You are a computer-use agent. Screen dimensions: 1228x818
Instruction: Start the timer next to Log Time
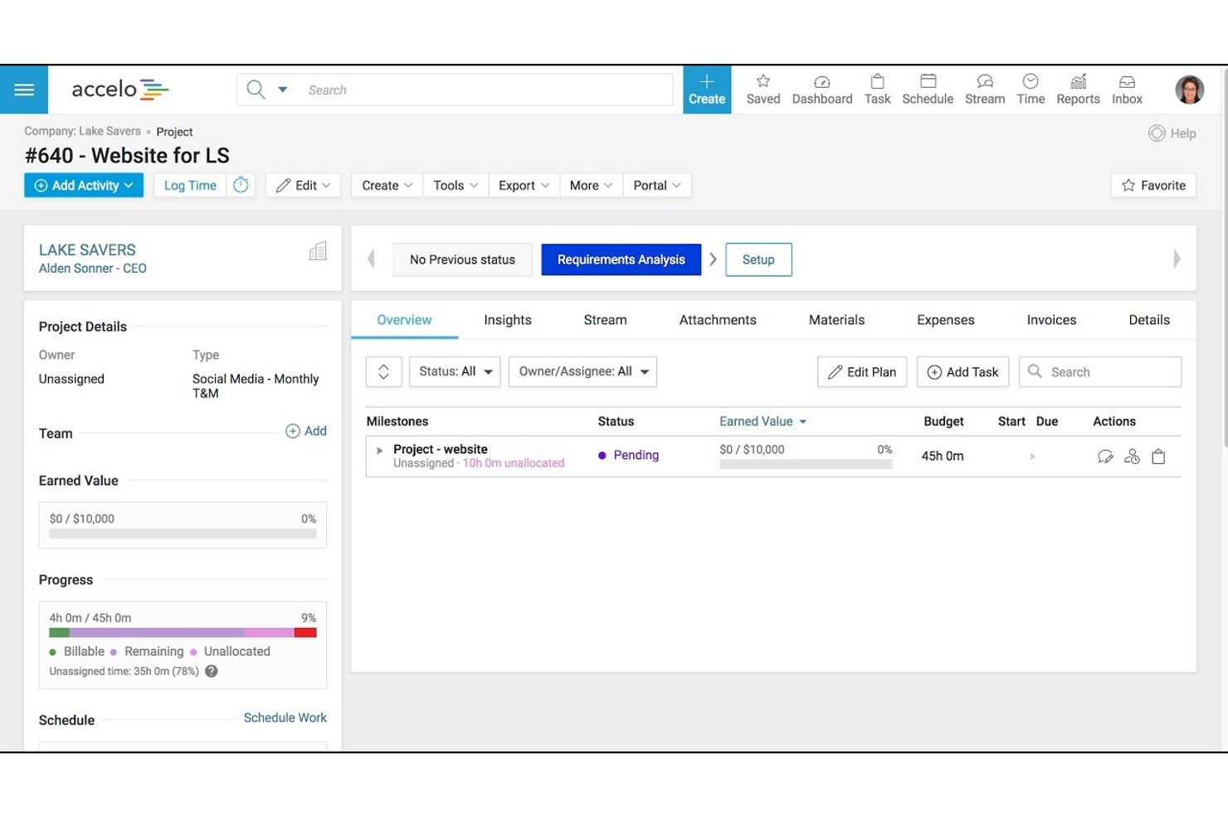241,186
